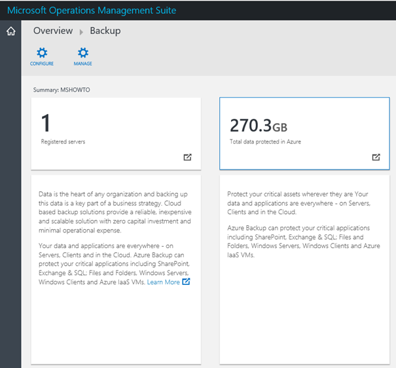Click the Registered servers caption
Screen dimensions: 396x368
[x=63, y=141]
